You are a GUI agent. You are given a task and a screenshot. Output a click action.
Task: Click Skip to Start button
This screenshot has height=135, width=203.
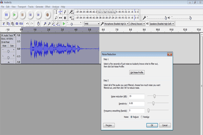[x=30, y=15]
